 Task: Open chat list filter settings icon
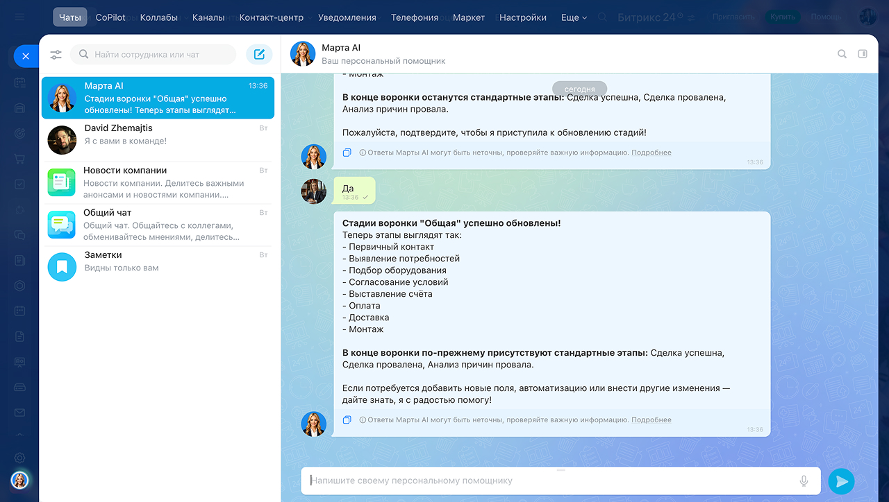[x=56, y=55]
